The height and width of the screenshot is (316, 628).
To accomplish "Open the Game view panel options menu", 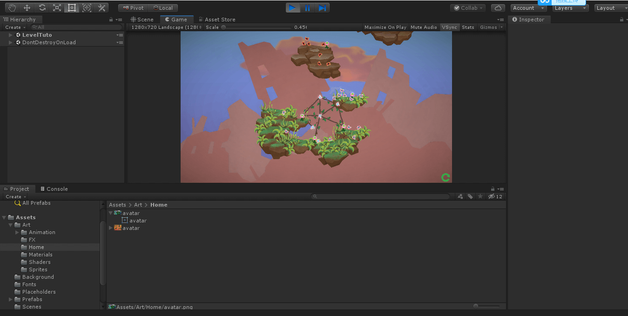I will [500, 20].
